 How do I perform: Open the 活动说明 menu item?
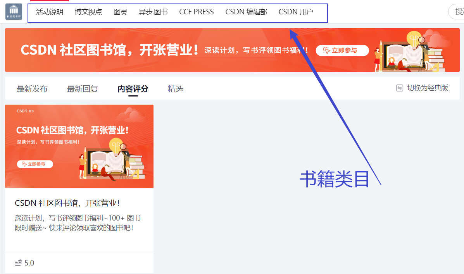pos(50,12)
